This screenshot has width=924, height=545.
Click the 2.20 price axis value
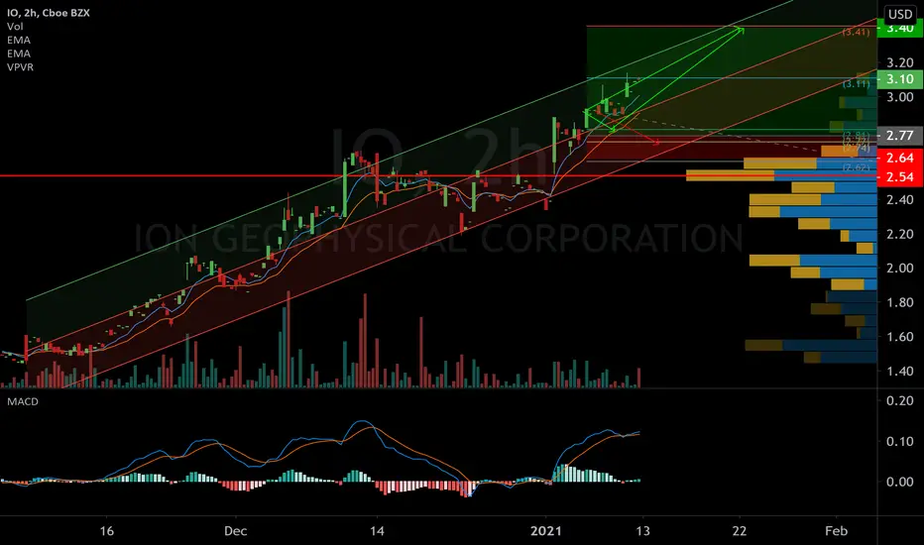900,234
